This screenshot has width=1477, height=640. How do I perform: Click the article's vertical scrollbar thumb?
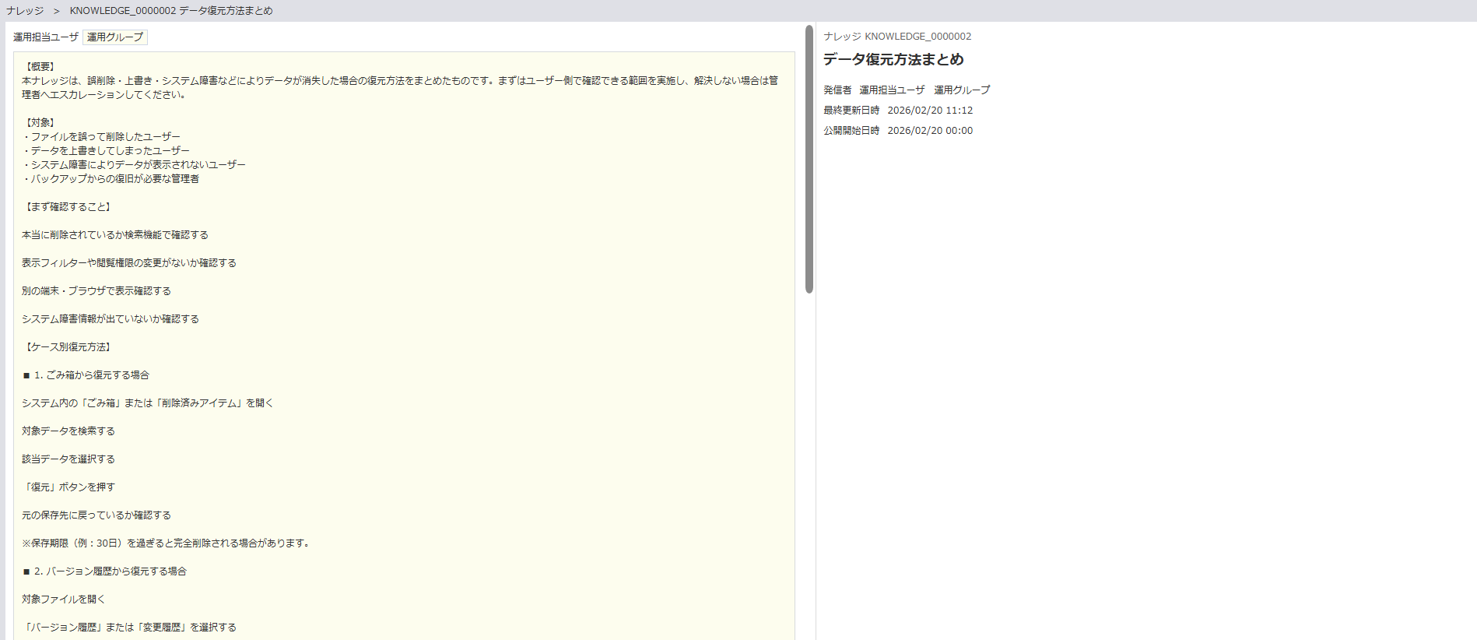(809, 160)
